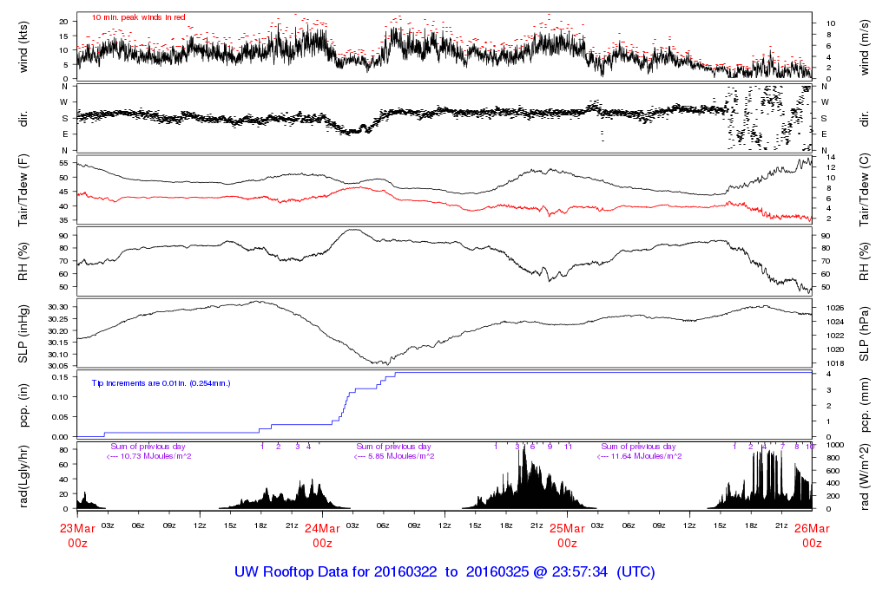The image size is (889, 607).
Task: Click the 'pcp. (mm)' axis label
Action: (x=864, y=405)
